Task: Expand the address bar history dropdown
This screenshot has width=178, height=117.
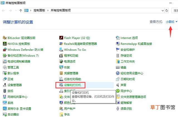Action: pyautogui.click(x=163, y=11)
